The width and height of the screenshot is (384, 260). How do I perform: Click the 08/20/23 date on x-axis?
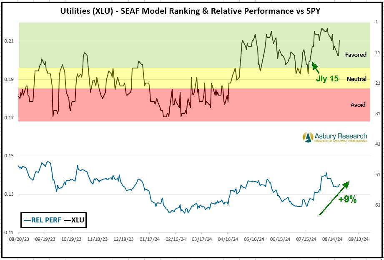coord(19,240)
